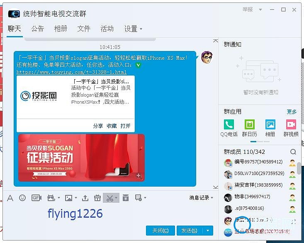
Task: Click the scissors screenshot tool
Action: [x=109, y=198]
